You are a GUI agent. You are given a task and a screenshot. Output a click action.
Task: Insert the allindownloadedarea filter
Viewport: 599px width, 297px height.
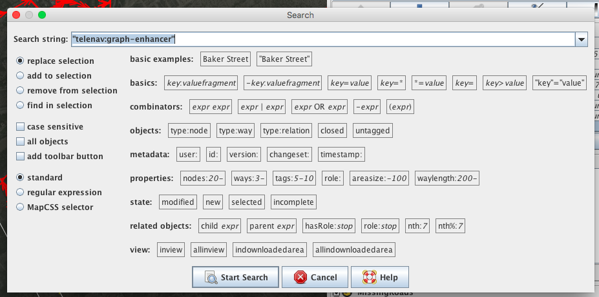353,250
